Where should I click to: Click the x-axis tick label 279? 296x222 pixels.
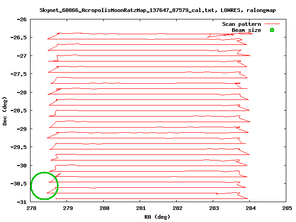tap(68, 208)
